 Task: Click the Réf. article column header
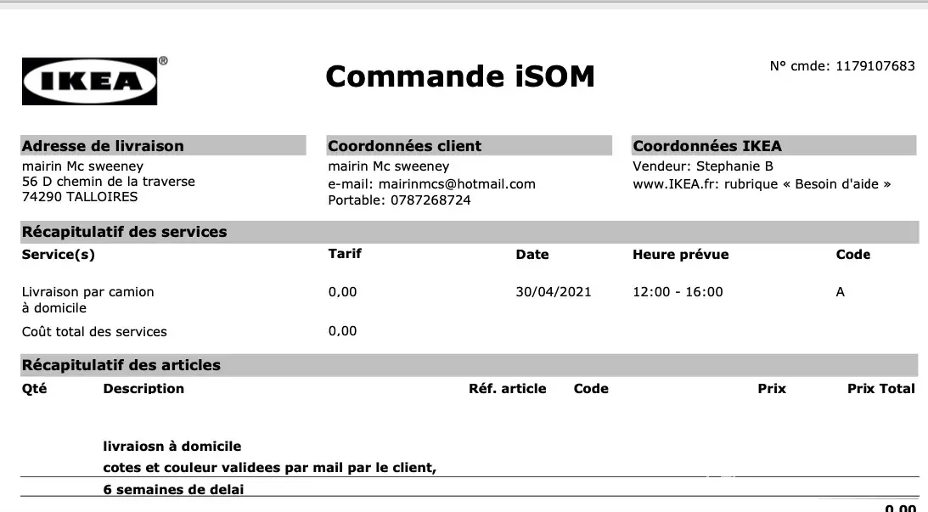pos(507,389)
